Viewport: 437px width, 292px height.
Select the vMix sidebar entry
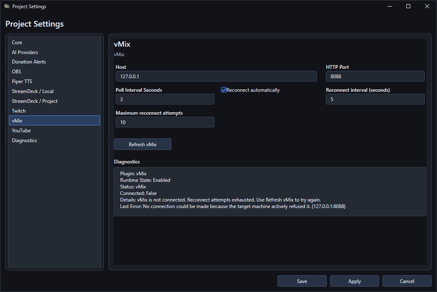(55, 120)
